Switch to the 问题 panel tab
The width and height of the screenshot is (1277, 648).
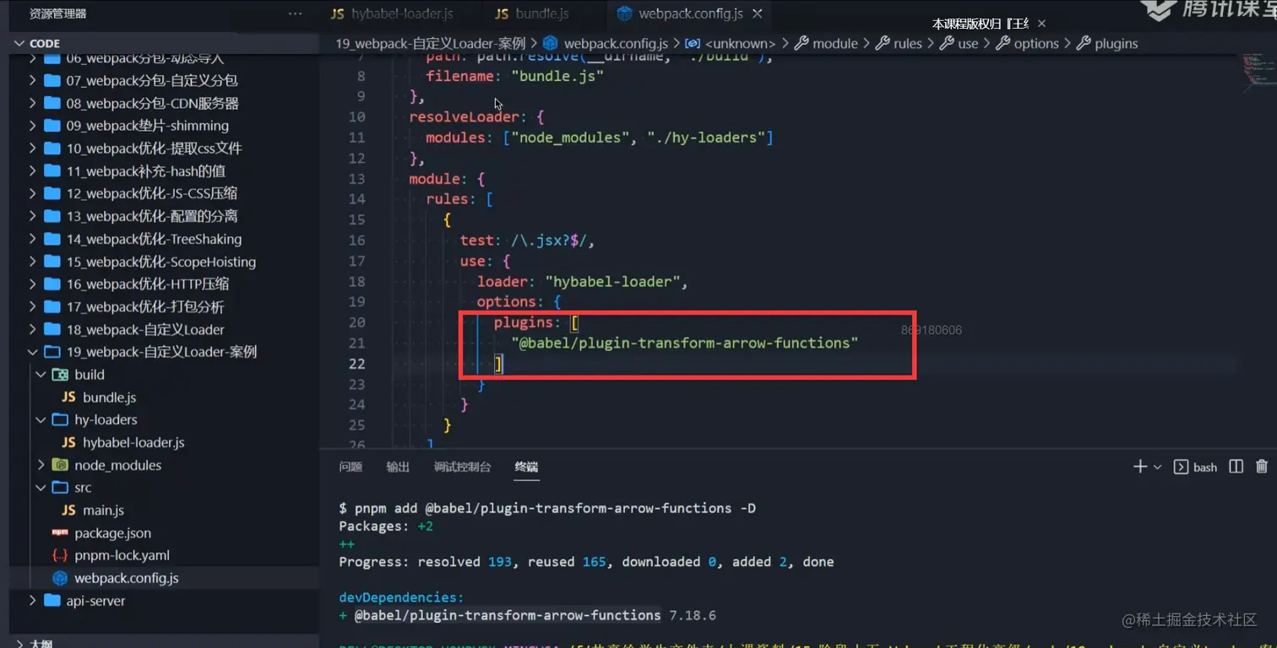(350, 467)
